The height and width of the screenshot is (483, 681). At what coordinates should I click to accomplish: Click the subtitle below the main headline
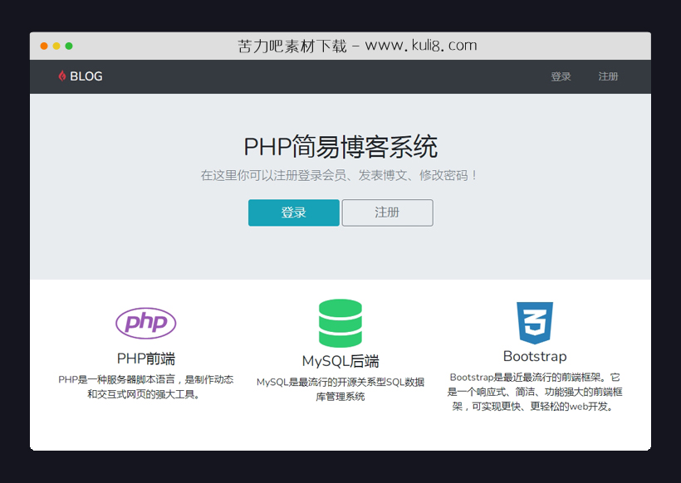tap(340, 175)
